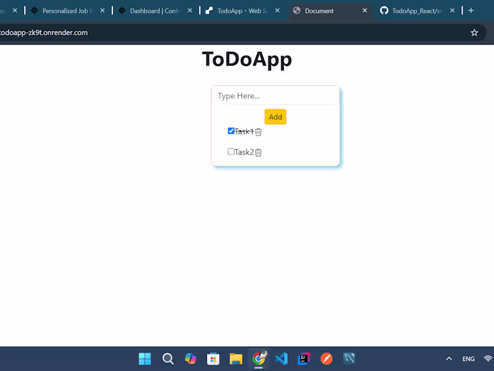Bookmark the page with the star icon

pos(474,32)
